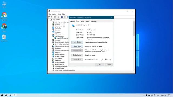Viewport: 173px width, 97px height.
Task: Expand the Human Interface Devices category
Action: [x=51, y=42]
